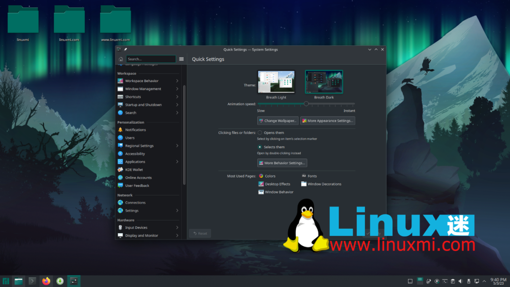
Task: Expand network Settings chevron arrow
Action: click(177, 211)
